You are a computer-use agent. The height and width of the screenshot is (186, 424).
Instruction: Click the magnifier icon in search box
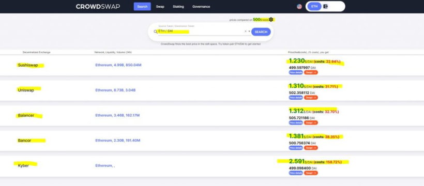pyautogui.click(x=156, y=32)
